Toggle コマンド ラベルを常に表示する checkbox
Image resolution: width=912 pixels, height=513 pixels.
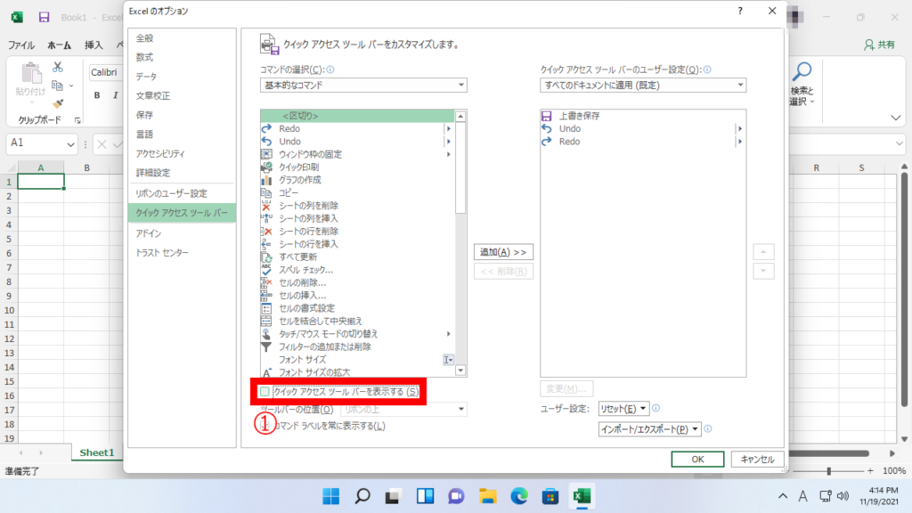[265, 426]
